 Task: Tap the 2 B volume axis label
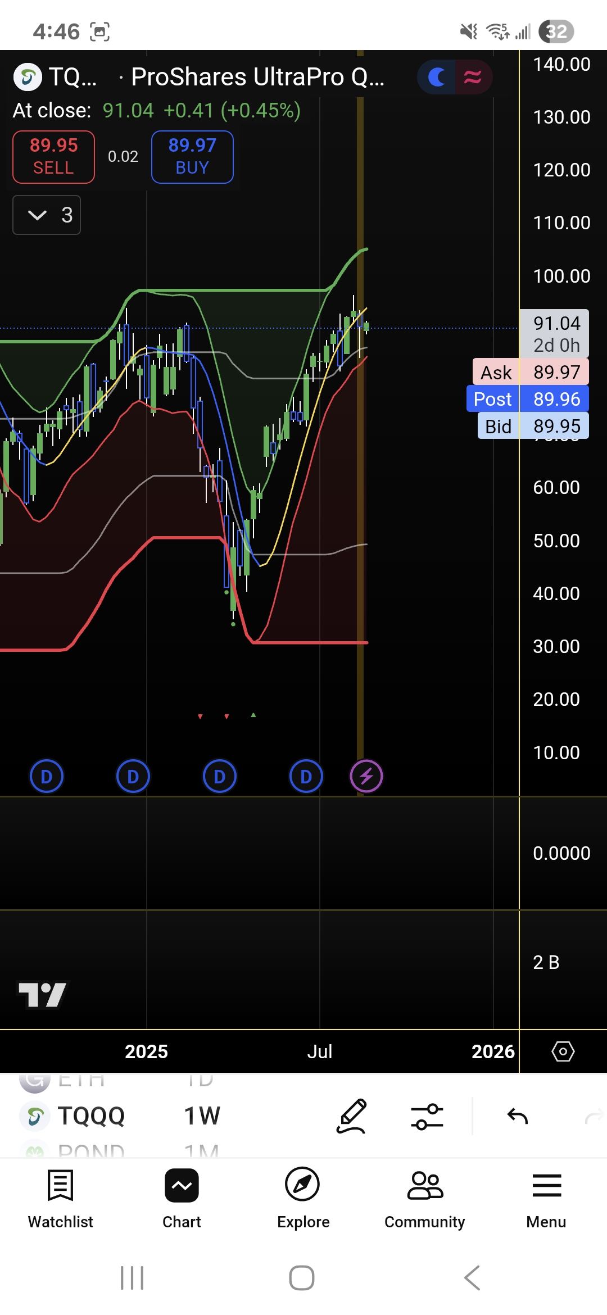(546, 962)
